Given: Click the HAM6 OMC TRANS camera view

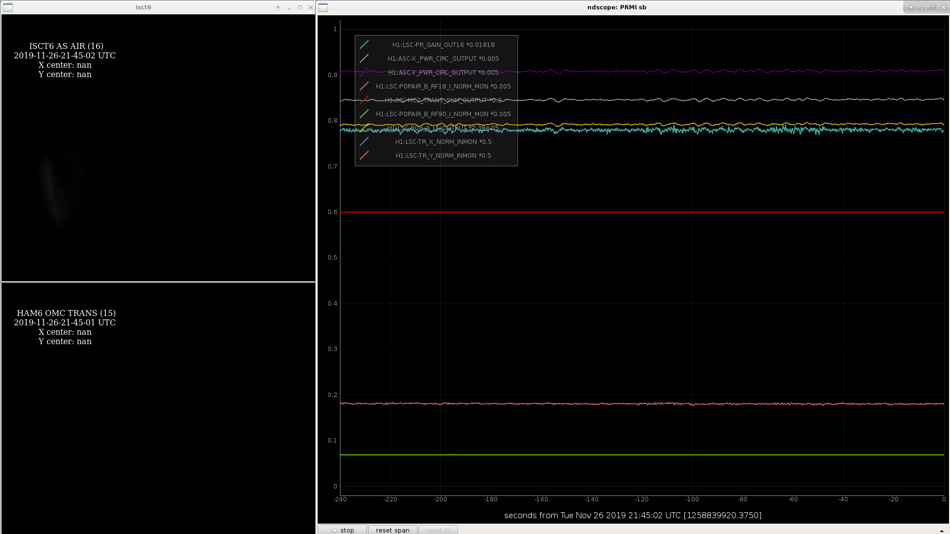Looking at the screenshot, I should [x=158, y=408].
